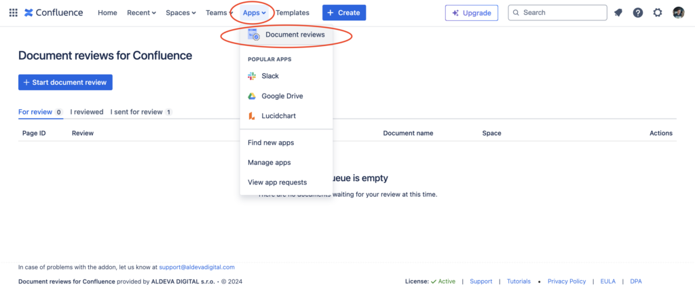Select View app requests
Viewport: 695px width, 295px height.
click(286, 182)
